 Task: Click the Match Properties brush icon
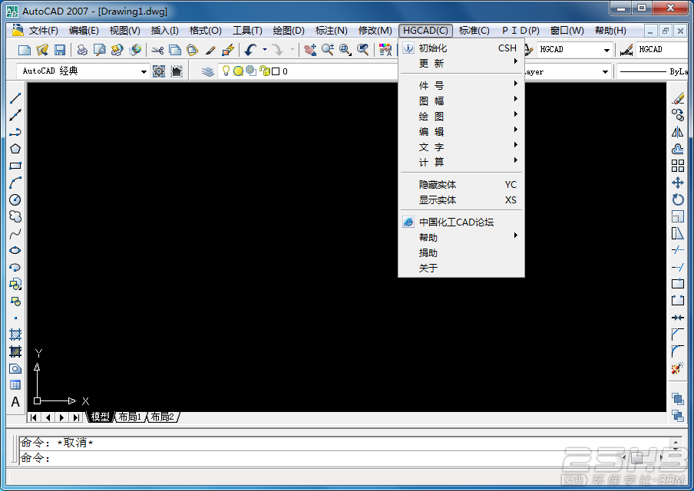pos(210,50)
